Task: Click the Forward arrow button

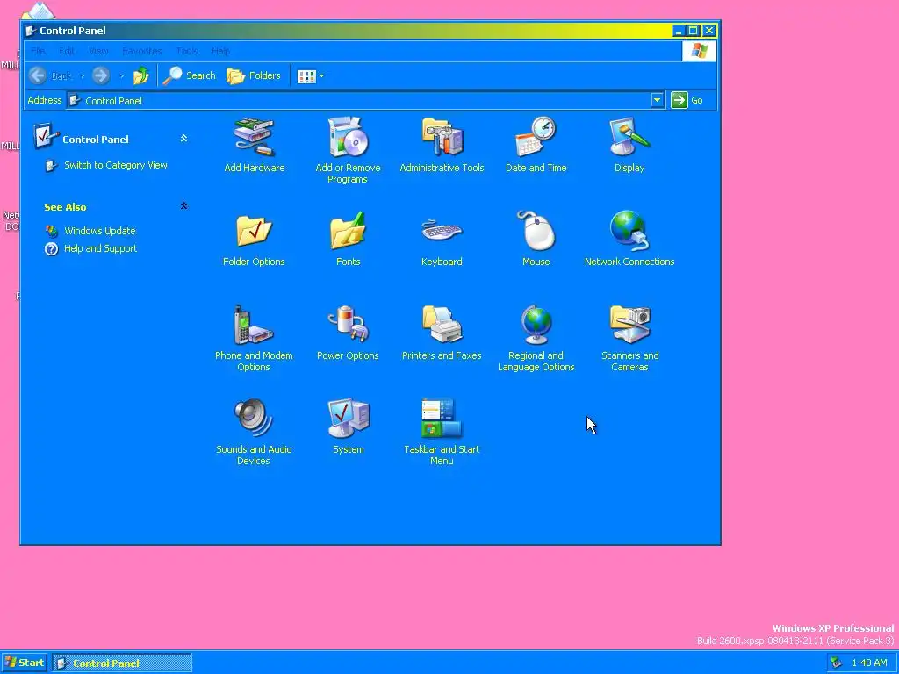Action: tap(101, 75)
